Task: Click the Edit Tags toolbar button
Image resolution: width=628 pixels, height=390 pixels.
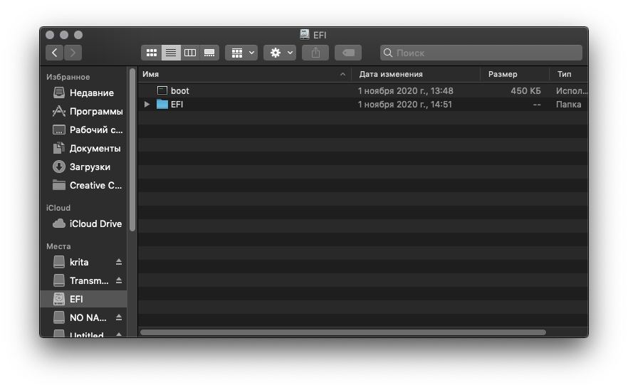Action: (x=348, y=53)
